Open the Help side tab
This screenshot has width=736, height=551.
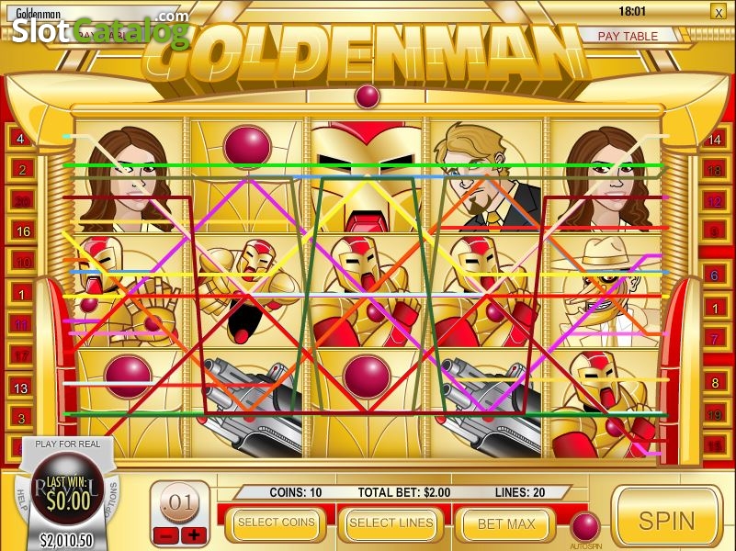tap(21, 500)
